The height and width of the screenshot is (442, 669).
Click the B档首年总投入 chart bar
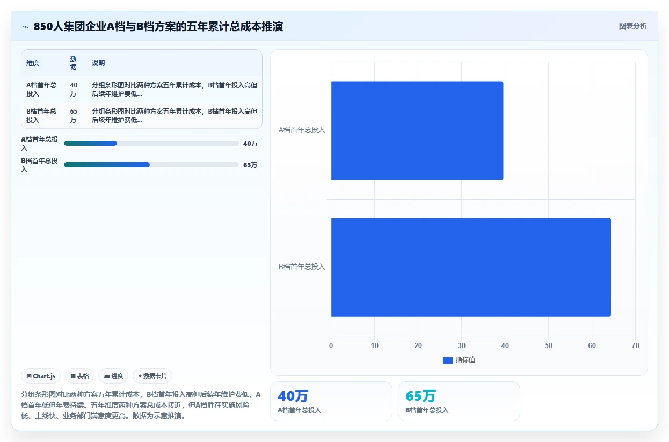point(471,267)
